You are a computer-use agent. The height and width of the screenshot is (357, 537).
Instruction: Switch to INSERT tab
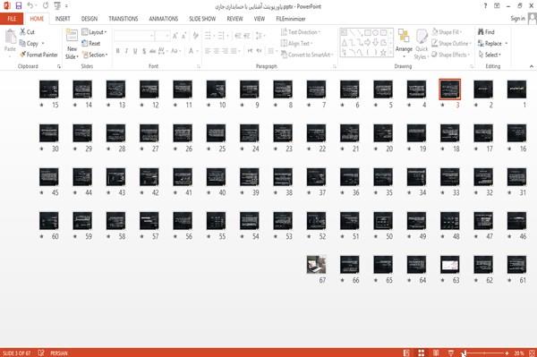(63, 19)
